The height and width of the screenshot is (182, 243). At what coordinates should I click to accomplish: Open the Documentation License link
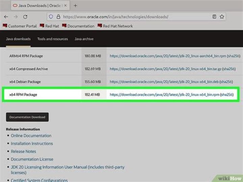(x=32, y=159)
